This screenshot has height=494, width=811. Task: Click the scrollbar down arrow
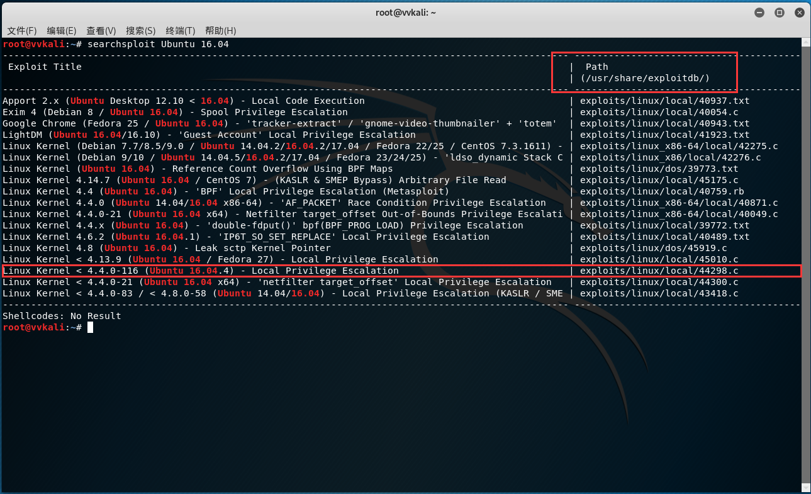(x=806, y=488)
